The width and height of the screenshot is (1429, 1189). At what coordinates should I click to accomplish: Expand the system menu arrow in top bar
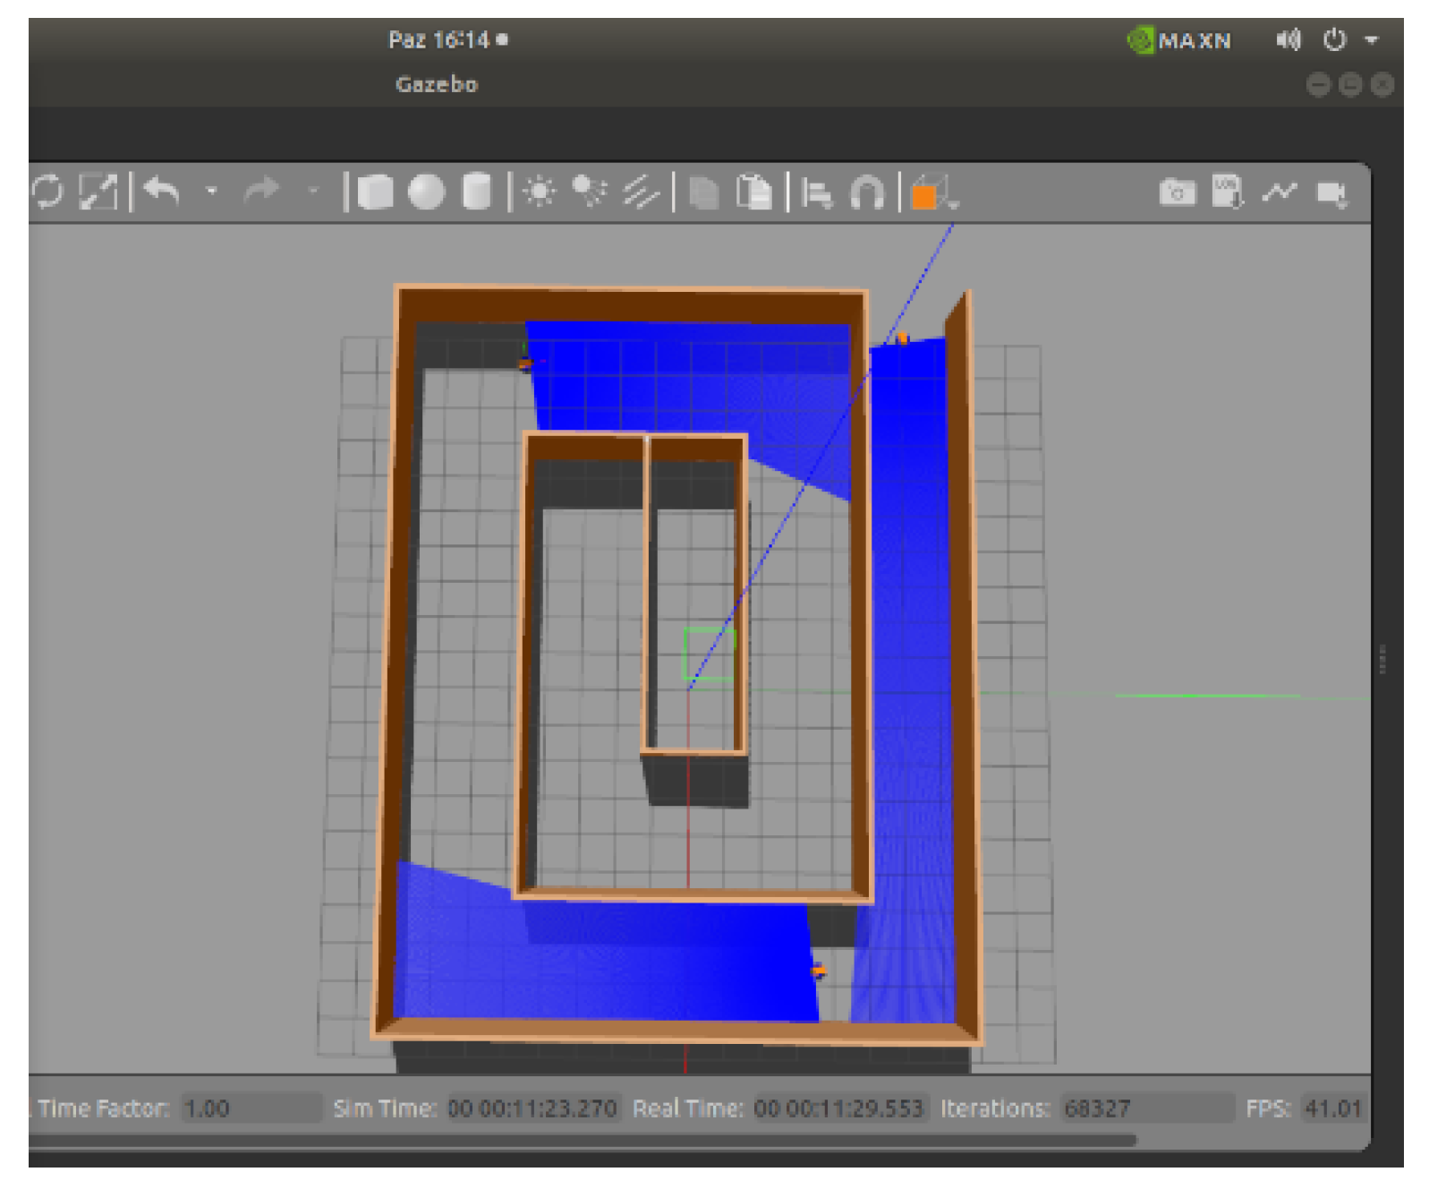coord(1371,40)
